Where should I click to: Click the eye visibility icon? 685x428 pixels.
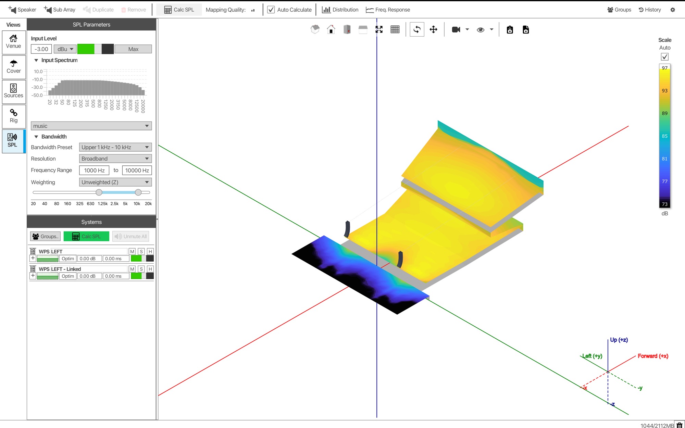pos(481,29)
